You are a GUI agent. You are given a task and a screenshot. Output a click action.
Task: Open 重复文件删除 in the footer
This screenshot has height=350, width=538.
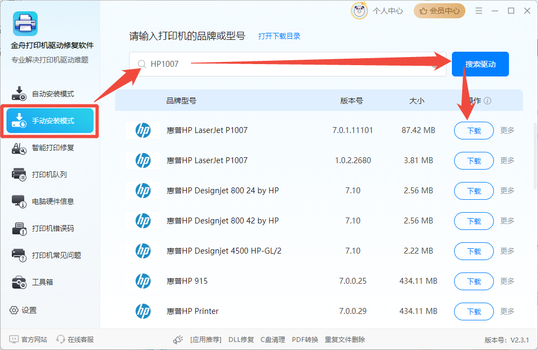point(345,340)
